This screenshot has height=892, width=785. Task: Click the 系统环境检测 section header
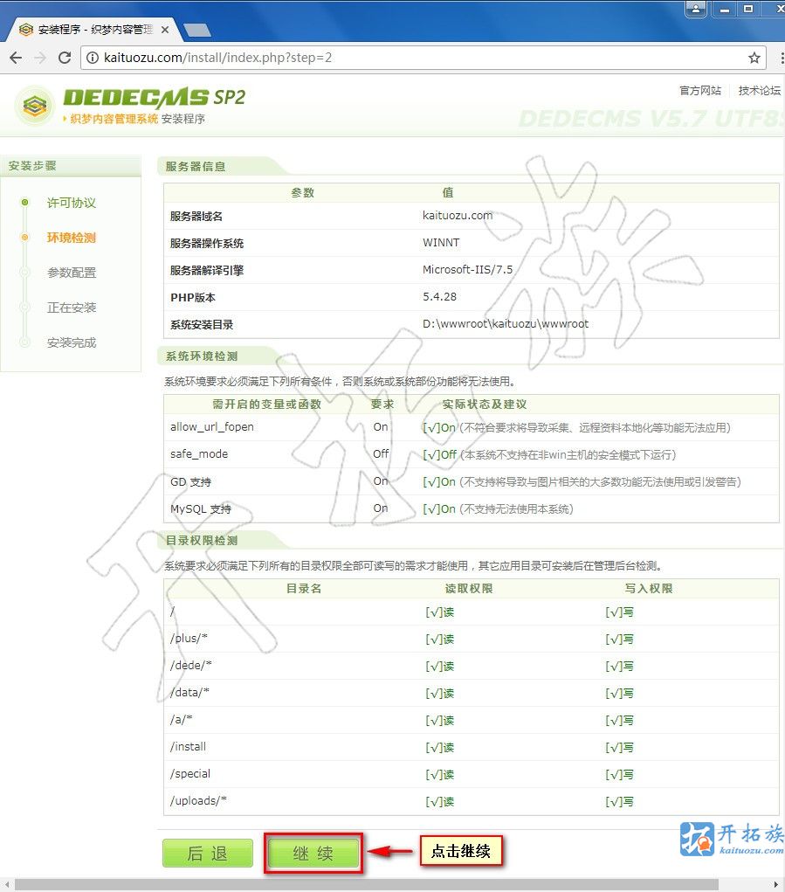pos(201,356)
